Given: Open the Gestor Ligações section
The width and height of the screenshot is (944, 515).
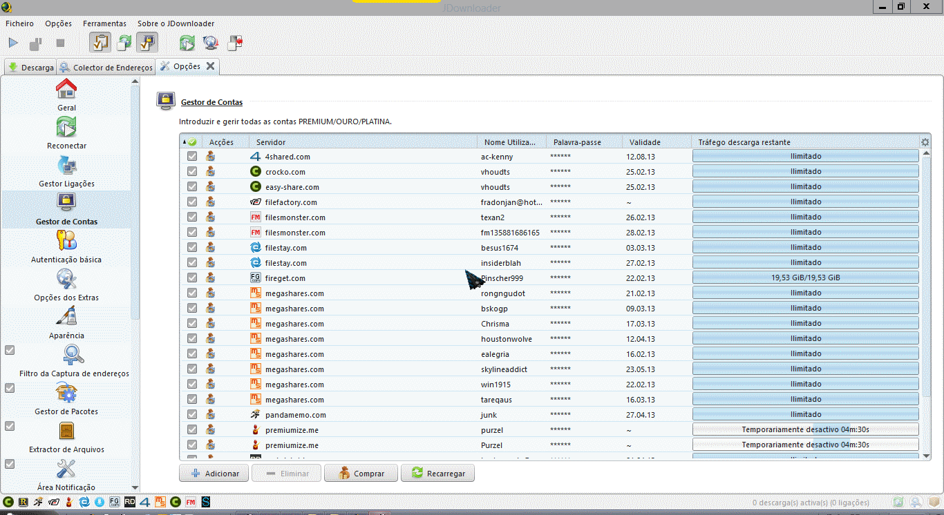Looking at the screenshot, I should pyautogui.click(x=66, y=171).
